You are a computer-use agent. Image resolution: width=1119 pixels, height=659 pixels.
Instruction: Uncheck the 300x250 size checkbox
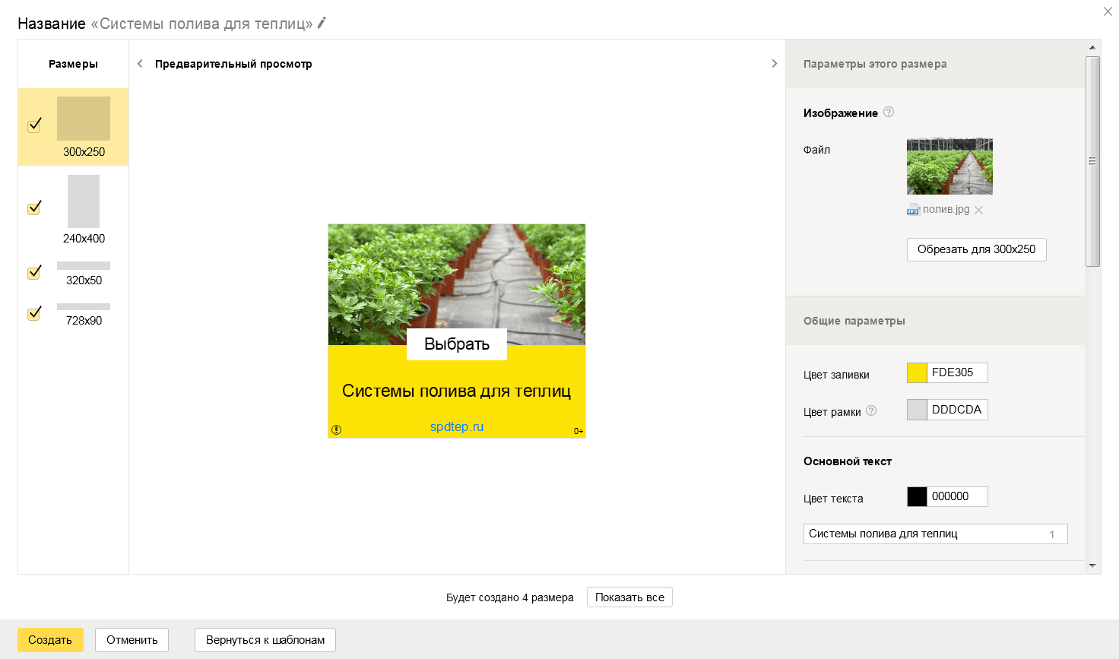(34, 125)
